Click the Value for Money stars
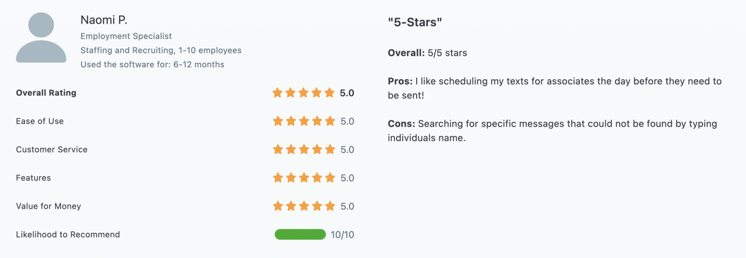This screenshot has height=258, width=746. point(304,206)
